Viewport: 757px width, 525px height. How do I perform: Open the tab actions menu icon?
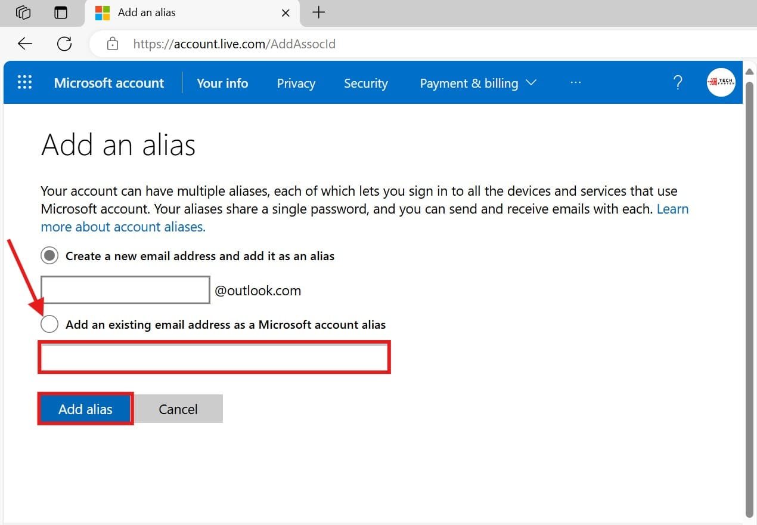61,13
